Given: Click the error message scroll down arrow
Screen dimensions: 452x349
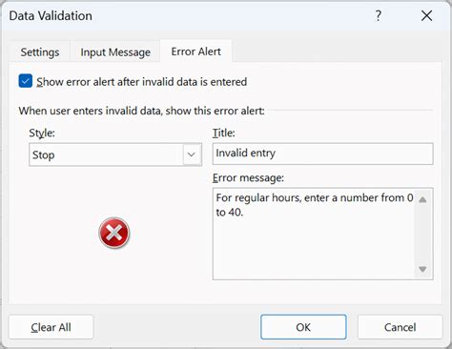Looking at the screenshot, I should pos(422,269).
